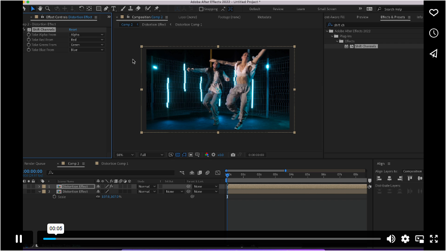Image resolution: width=446 pixels, height=251 pixels.
Task: Share video with paper plane icon
Action: click(x=433, y=53)
